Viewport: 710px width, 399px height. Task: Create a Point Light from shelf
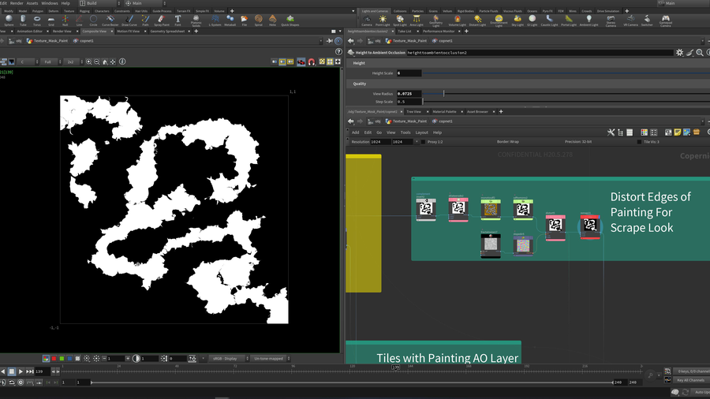(x=383, y=20)
